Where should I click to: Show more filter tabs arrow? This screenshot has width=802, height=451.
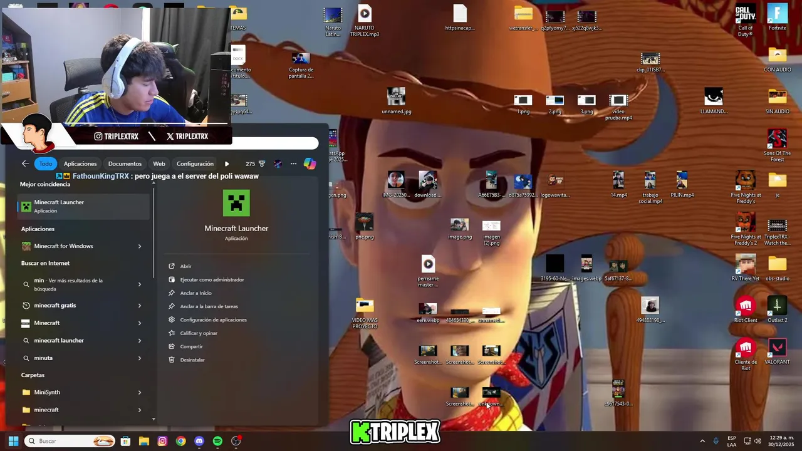click(227, 163)
